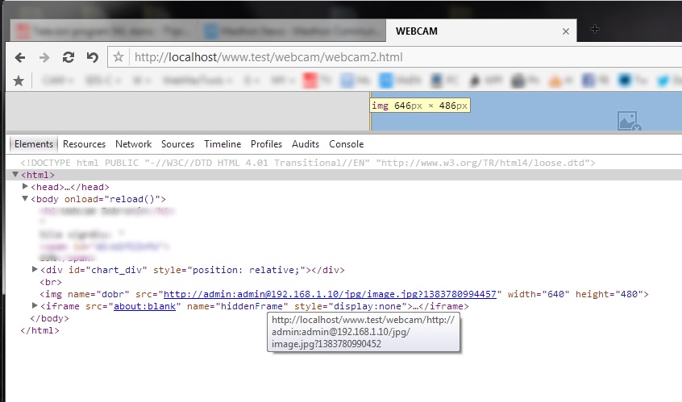Follow the img src image.jpg link
The height and width of the screenshot is (402, 682).
click(x=330, y=294)
